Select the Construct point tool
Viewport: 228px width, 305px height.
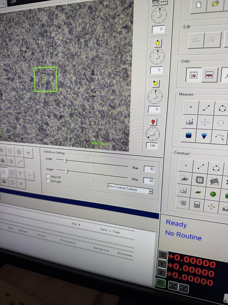tap(186, 165)
